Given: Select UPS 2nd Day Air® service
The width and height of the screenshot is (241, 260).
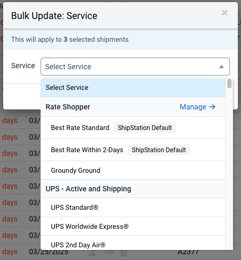Looking at the screenshot, I should [x=133, y=243].
